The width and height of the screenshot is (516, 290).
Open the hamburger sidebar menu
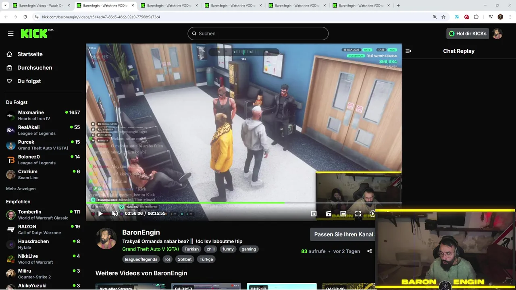[11, 33]
